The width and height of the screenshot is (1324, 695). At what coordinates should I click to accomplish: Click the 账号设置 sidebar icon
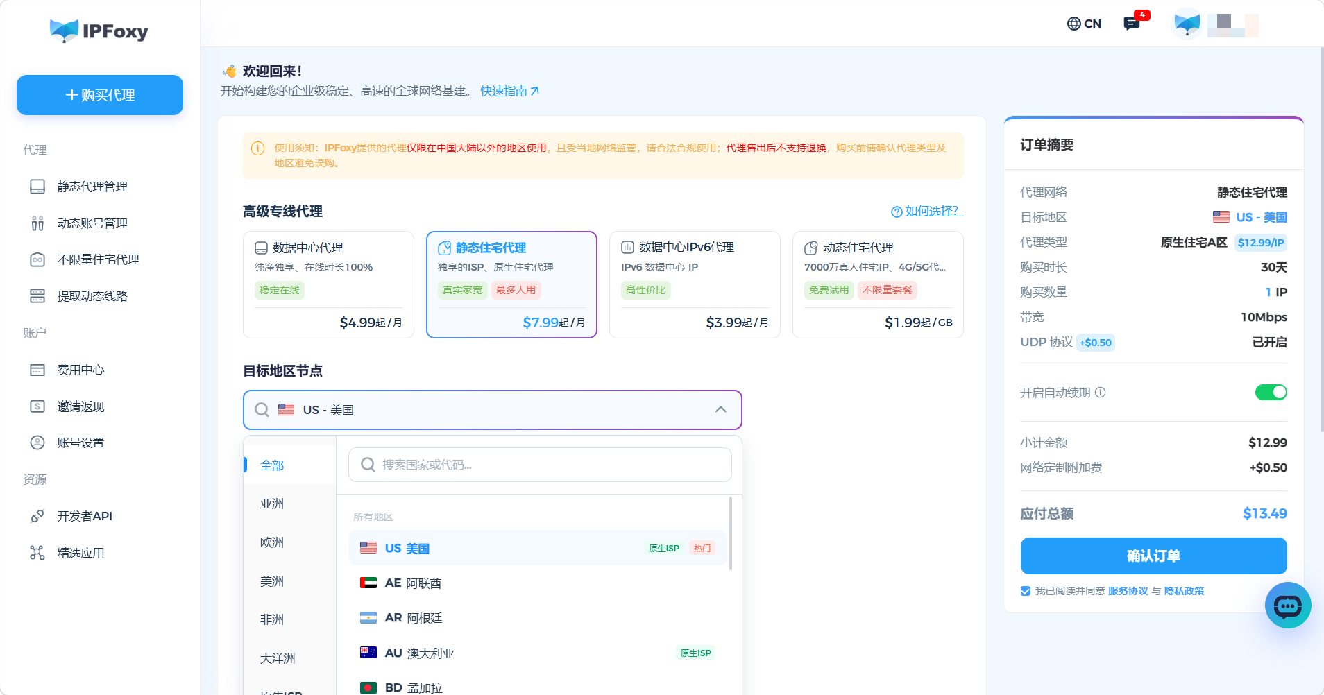(37, 443)
